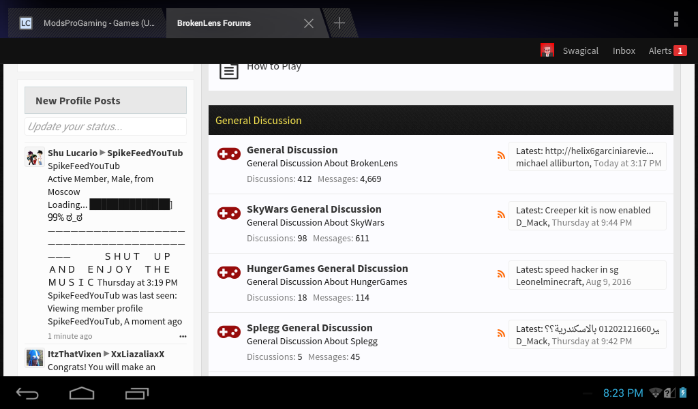Viewport: 698px width, 409px height.
Task: Switch to the ModsProGaming tab
Action: [88, 23]
